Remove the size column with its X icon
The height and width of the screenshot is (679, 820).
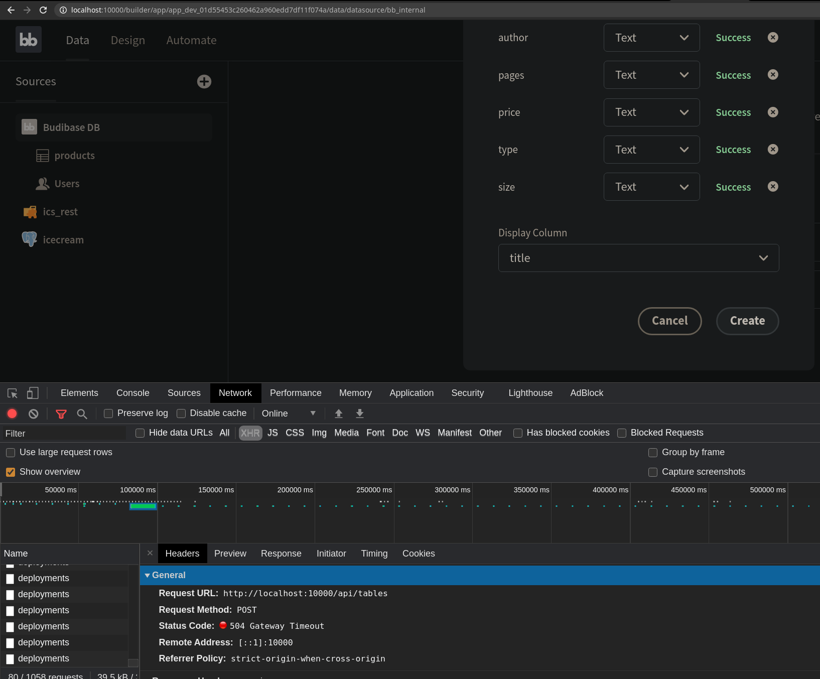[773, 186]
